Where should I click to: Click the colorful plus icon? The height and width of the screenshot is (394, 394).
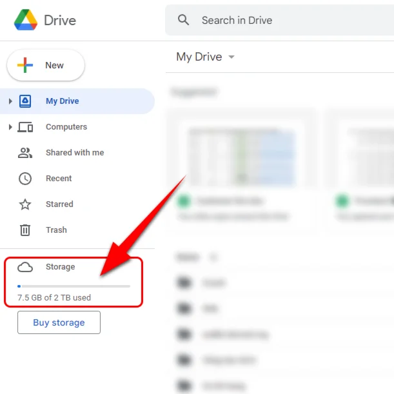[25, 65]
